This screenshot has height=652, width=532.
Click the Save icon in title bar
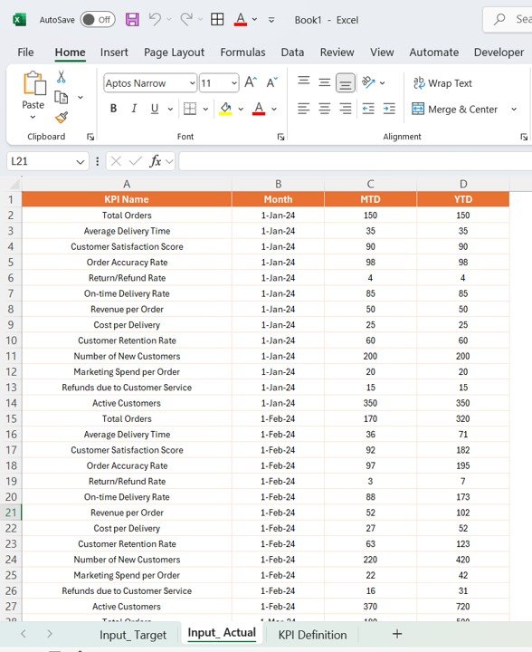[x=132, y=20]
